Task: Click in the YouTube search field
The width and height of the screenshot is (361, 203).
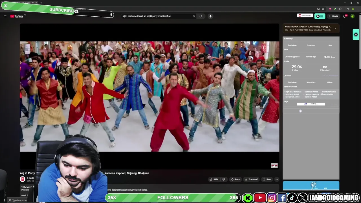Action: coord(157,16)
